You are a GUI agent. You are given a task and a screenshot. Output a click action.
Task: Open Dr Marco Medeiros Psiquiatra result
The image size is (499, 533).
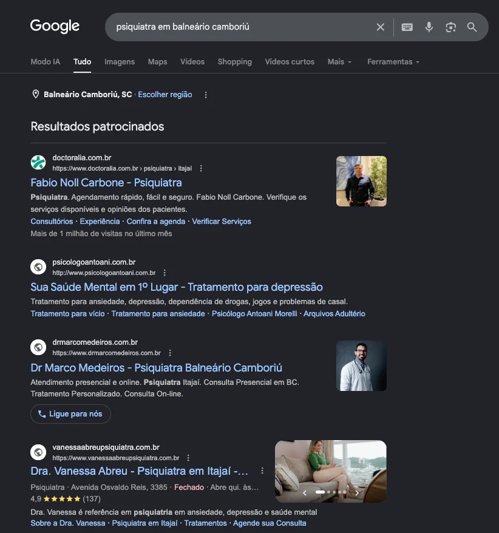pos(157,368)
